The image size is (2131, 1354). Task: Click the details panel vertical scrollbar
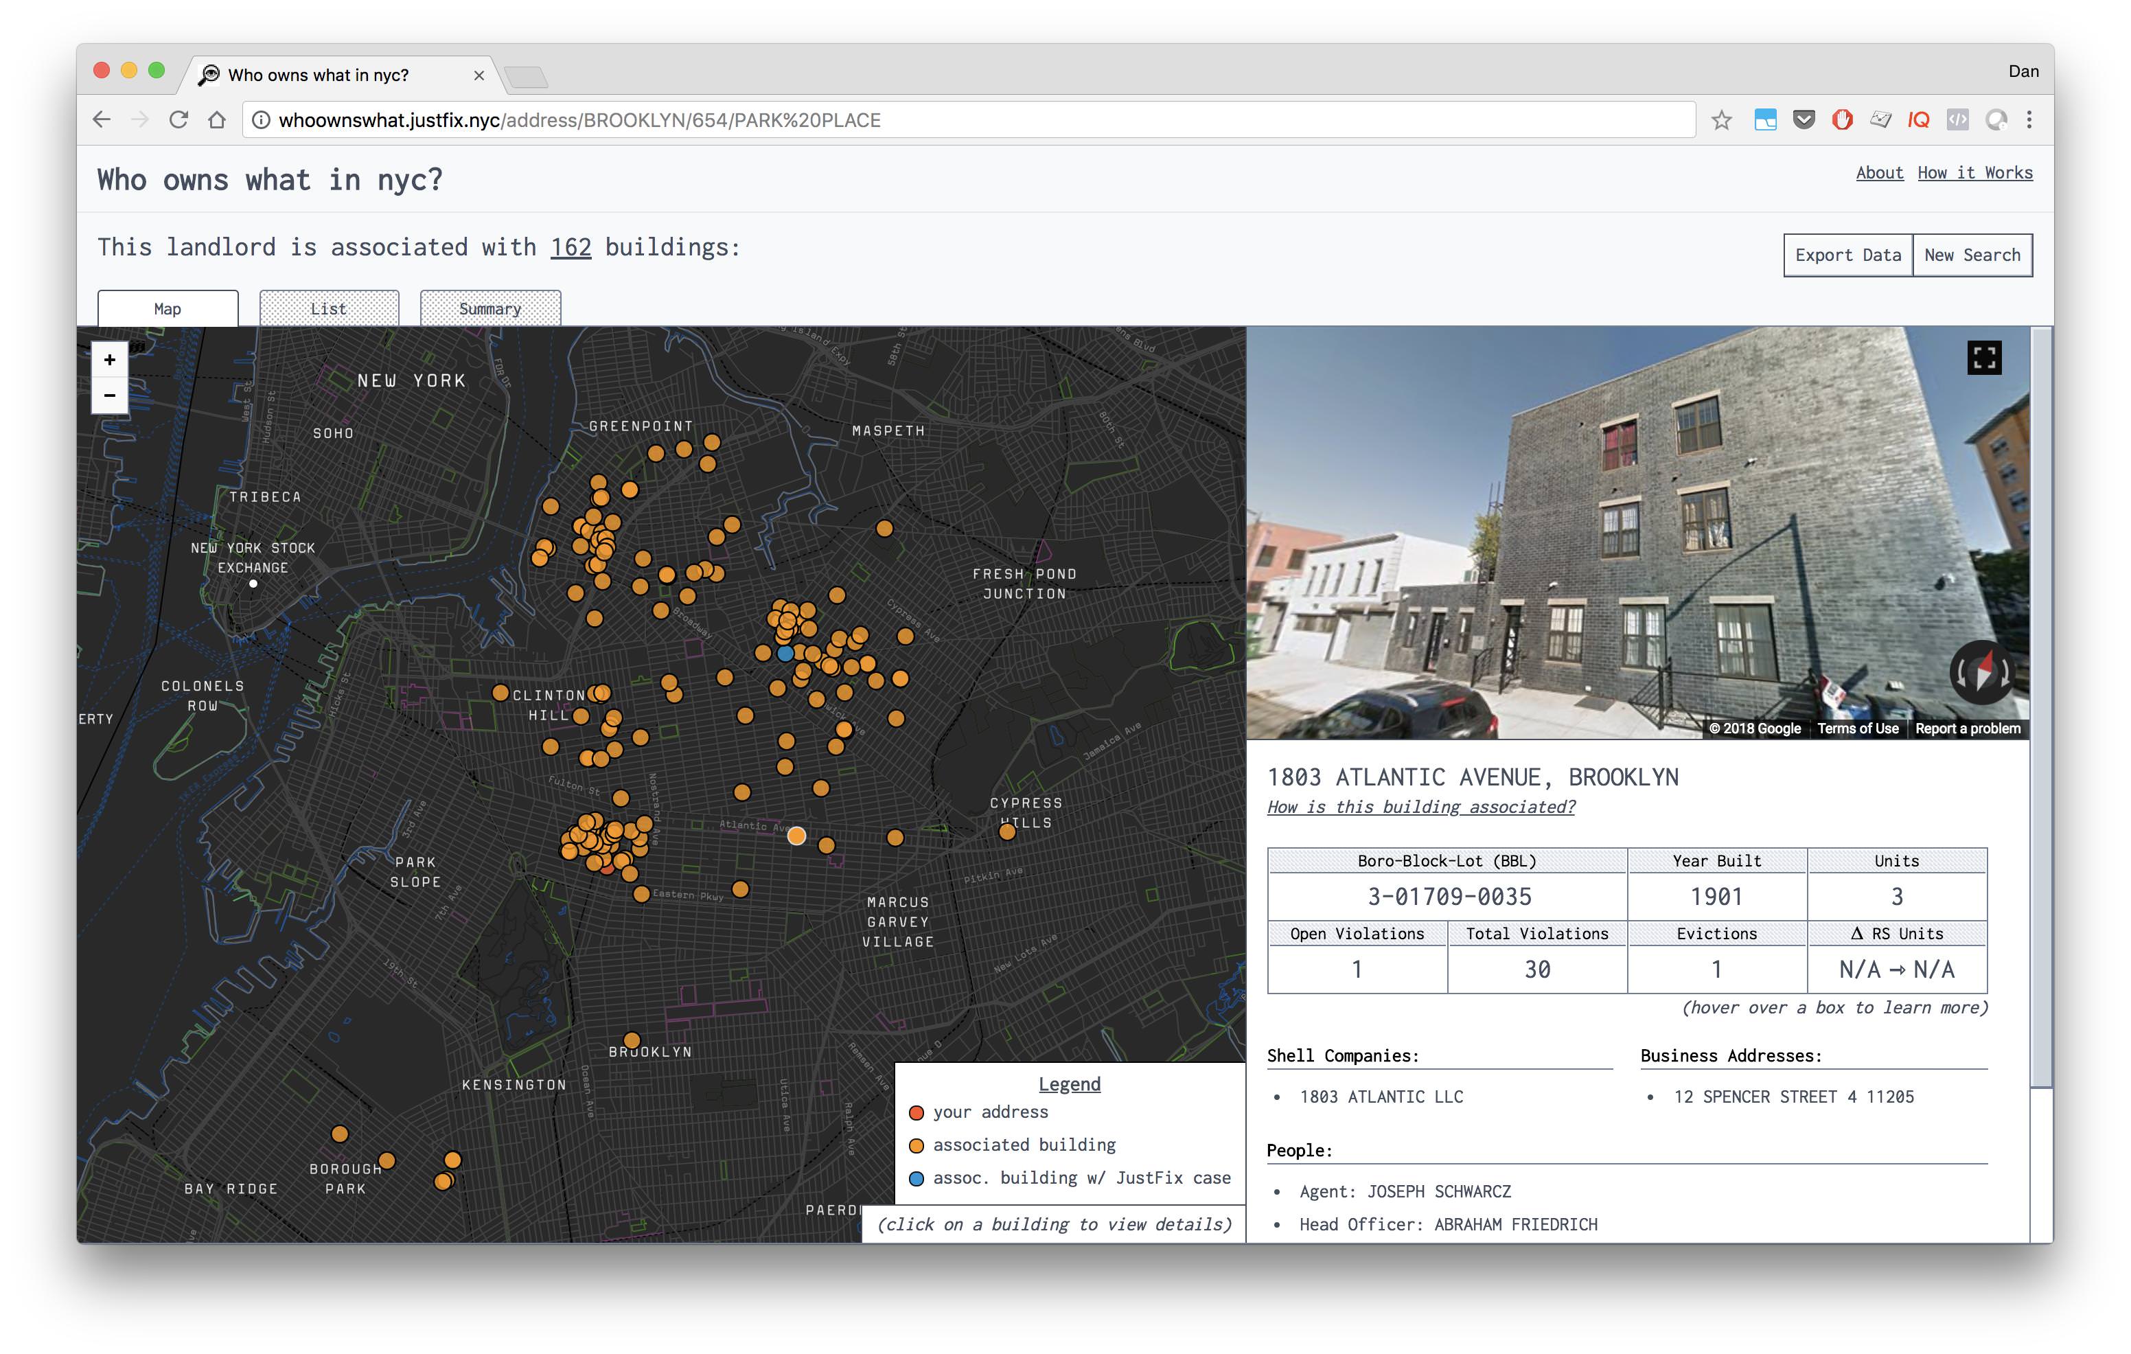(2041, 708)
